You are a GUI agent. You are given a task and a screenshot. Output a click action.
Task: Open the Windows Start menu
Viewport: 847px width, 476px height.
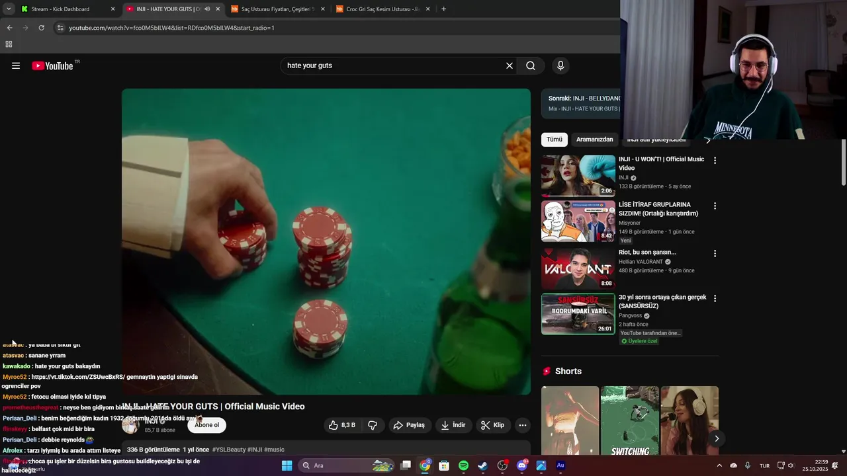click(x=287, y=465)
